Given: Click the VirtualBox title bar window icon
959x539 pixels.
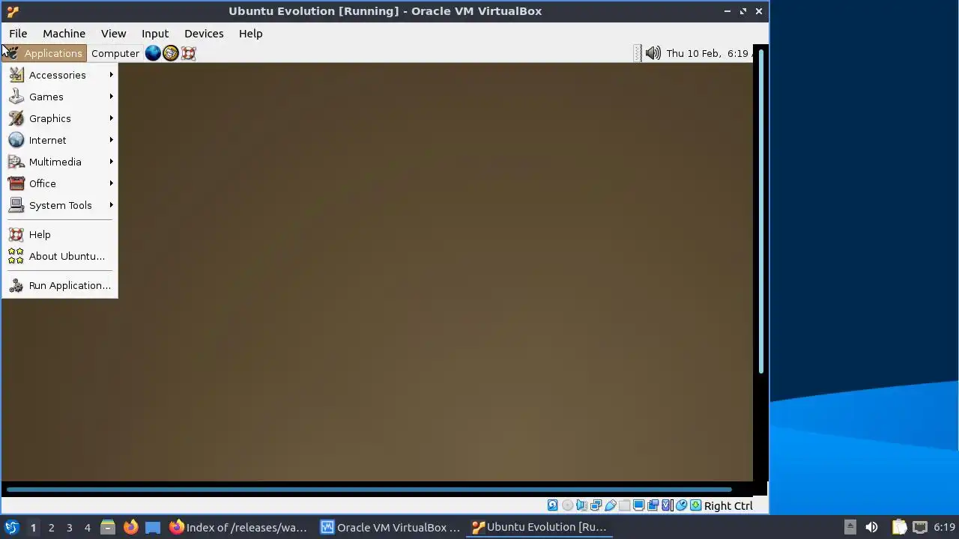Looking at the screenshot, I should (12, 11).
